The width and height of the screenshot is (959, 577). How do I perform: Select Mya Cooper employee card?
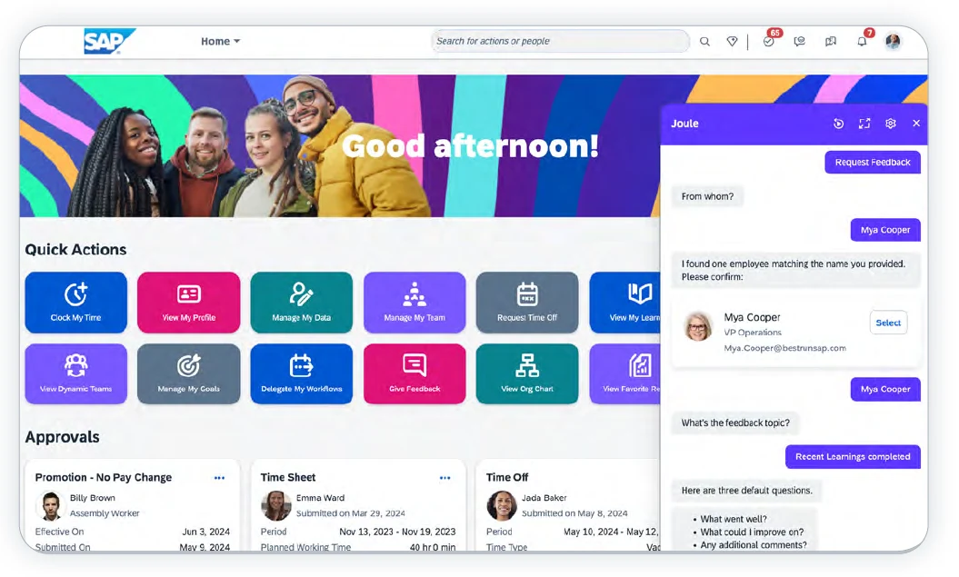click(x=888, y=323)
